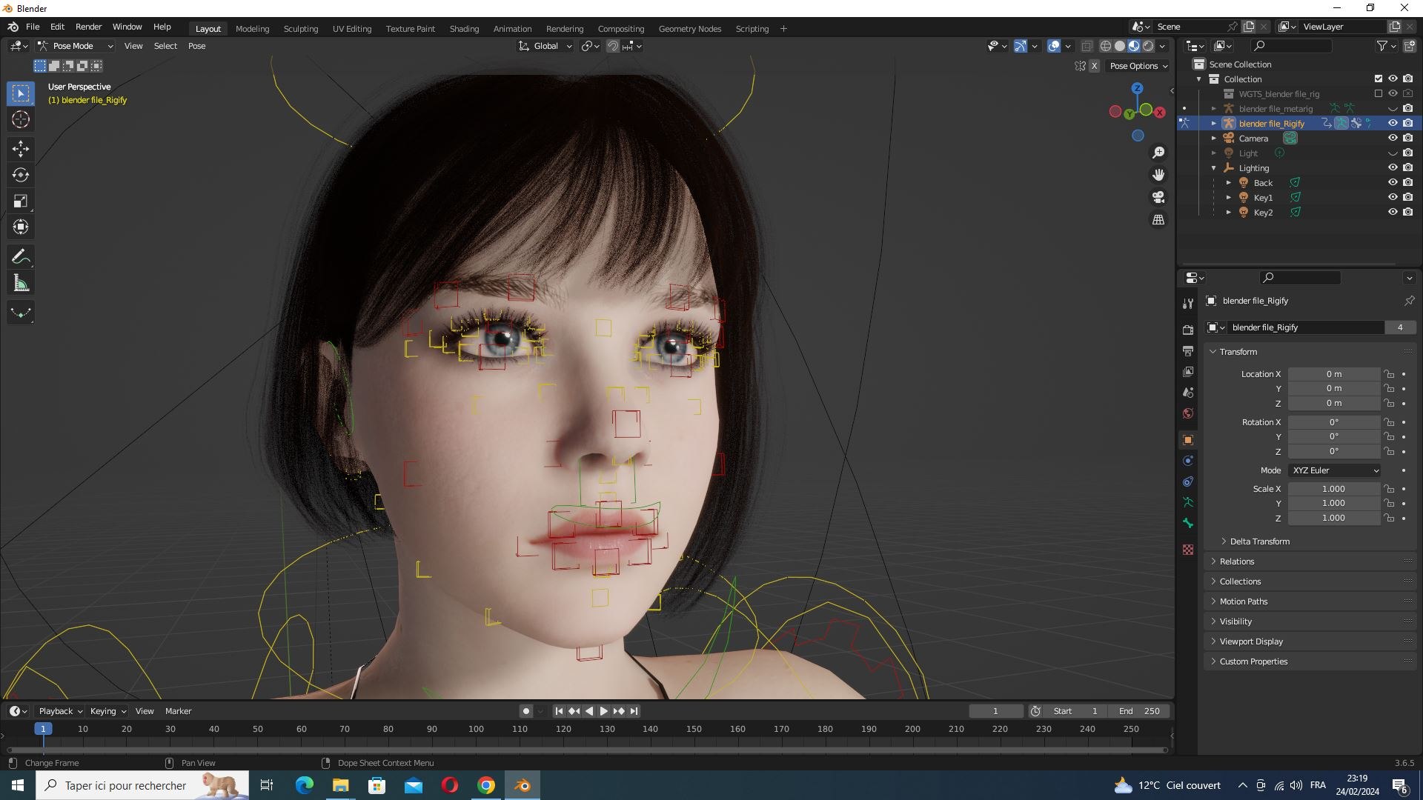Viewport: 1423px width, 800px height.
Task: Click the zoom magnifier viewport gizmo
Action: coord(1158,153)
